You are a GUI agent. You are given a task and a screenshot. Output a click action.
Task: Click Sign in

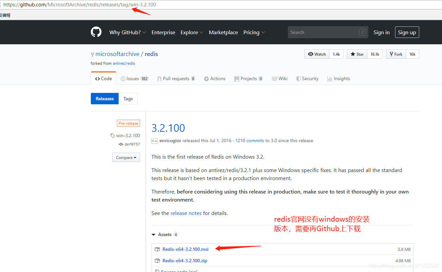point(381,32)
